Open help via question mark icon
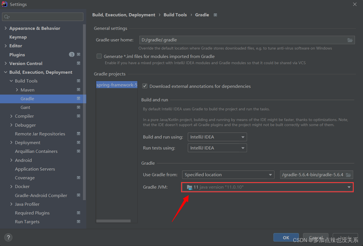 coord(8,238)
